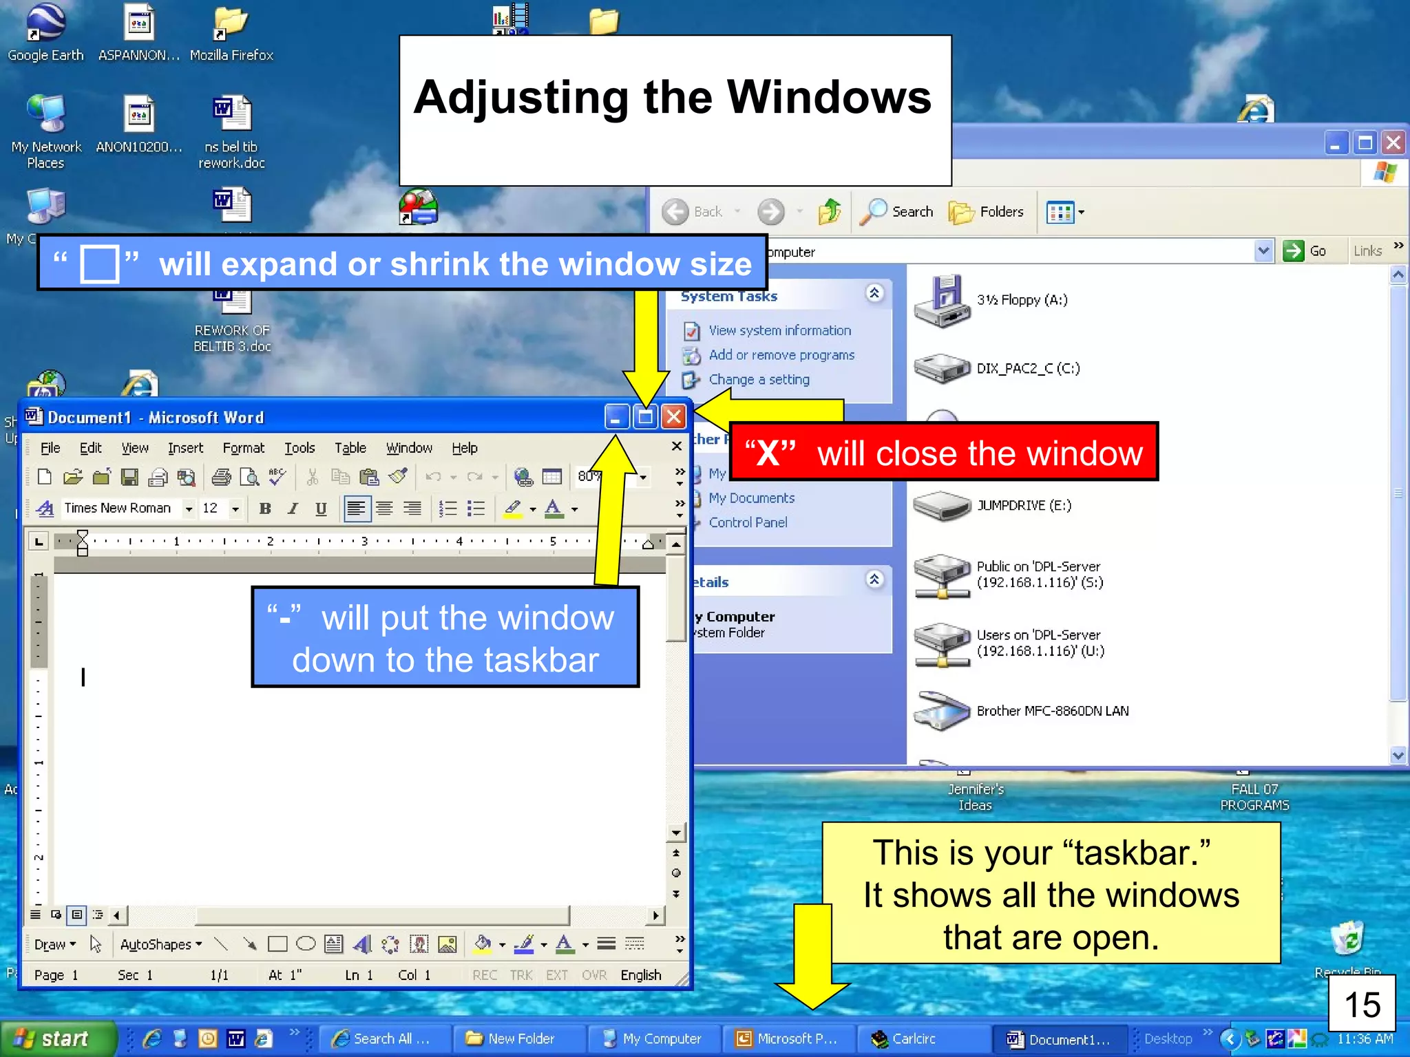Open the Edit menu in Word
Viewport: 1410px width, 1057px height.
90,447
